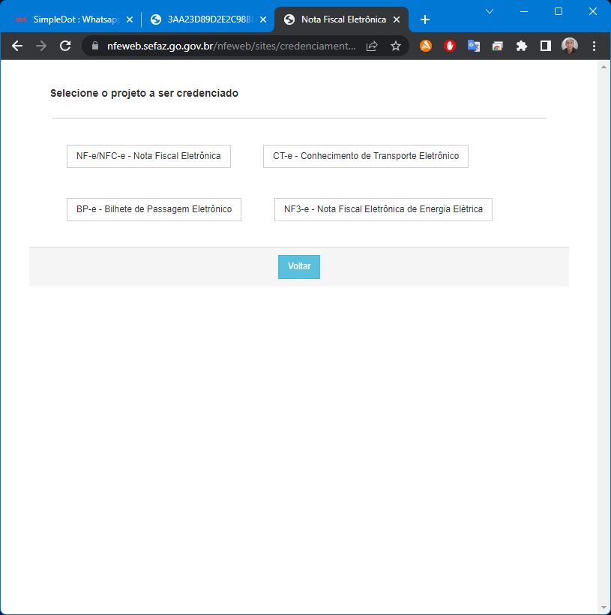Click the user profile avatar
This screenshot has height=615, width=611.
pyautogui.click(x=570, y=46)
